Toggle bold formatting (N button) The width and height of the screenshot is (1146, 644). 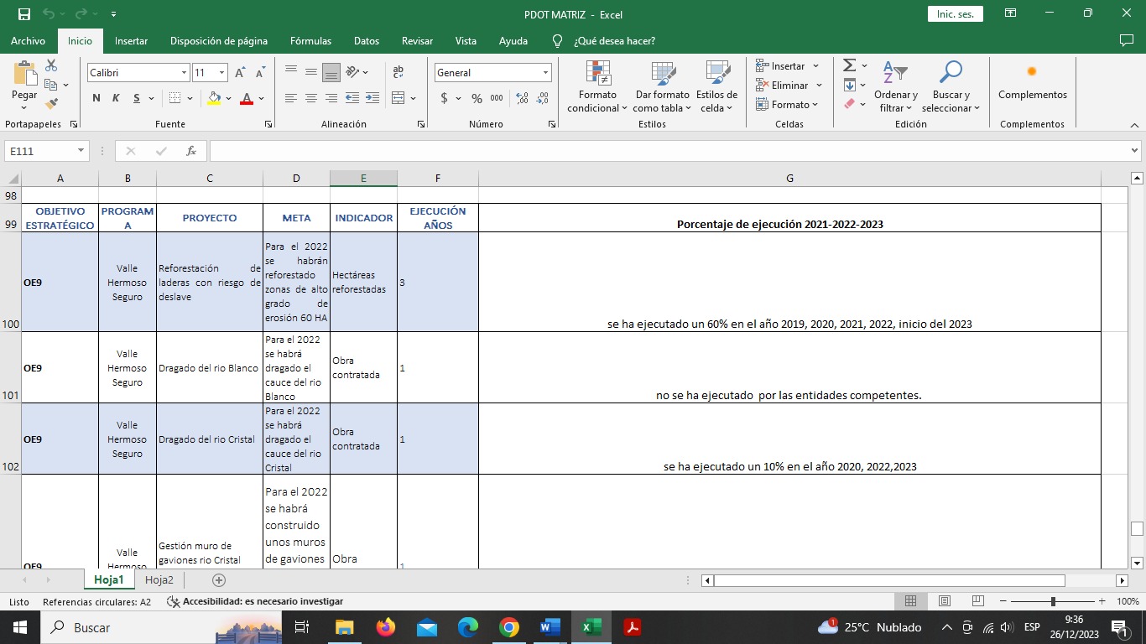(x=96, y=98)
